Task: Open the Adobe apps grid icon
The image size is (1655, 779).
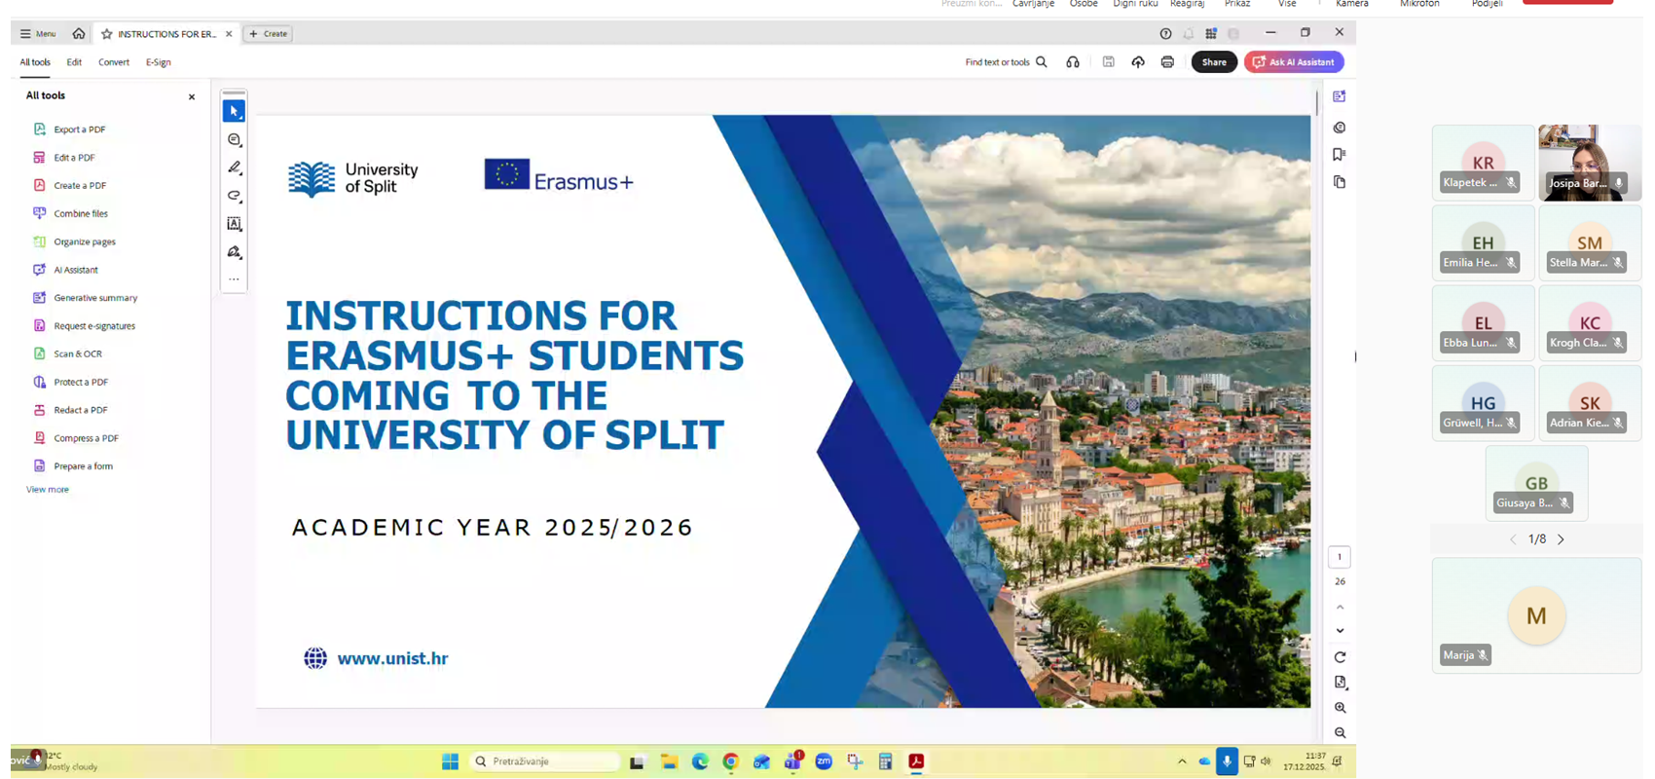Action: (1211, 34)
